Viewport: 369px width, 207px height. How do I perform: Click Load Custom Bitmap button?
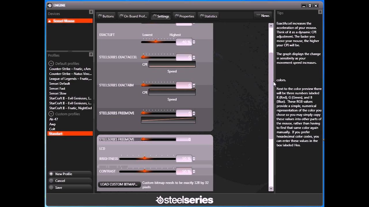coord(119,184)
